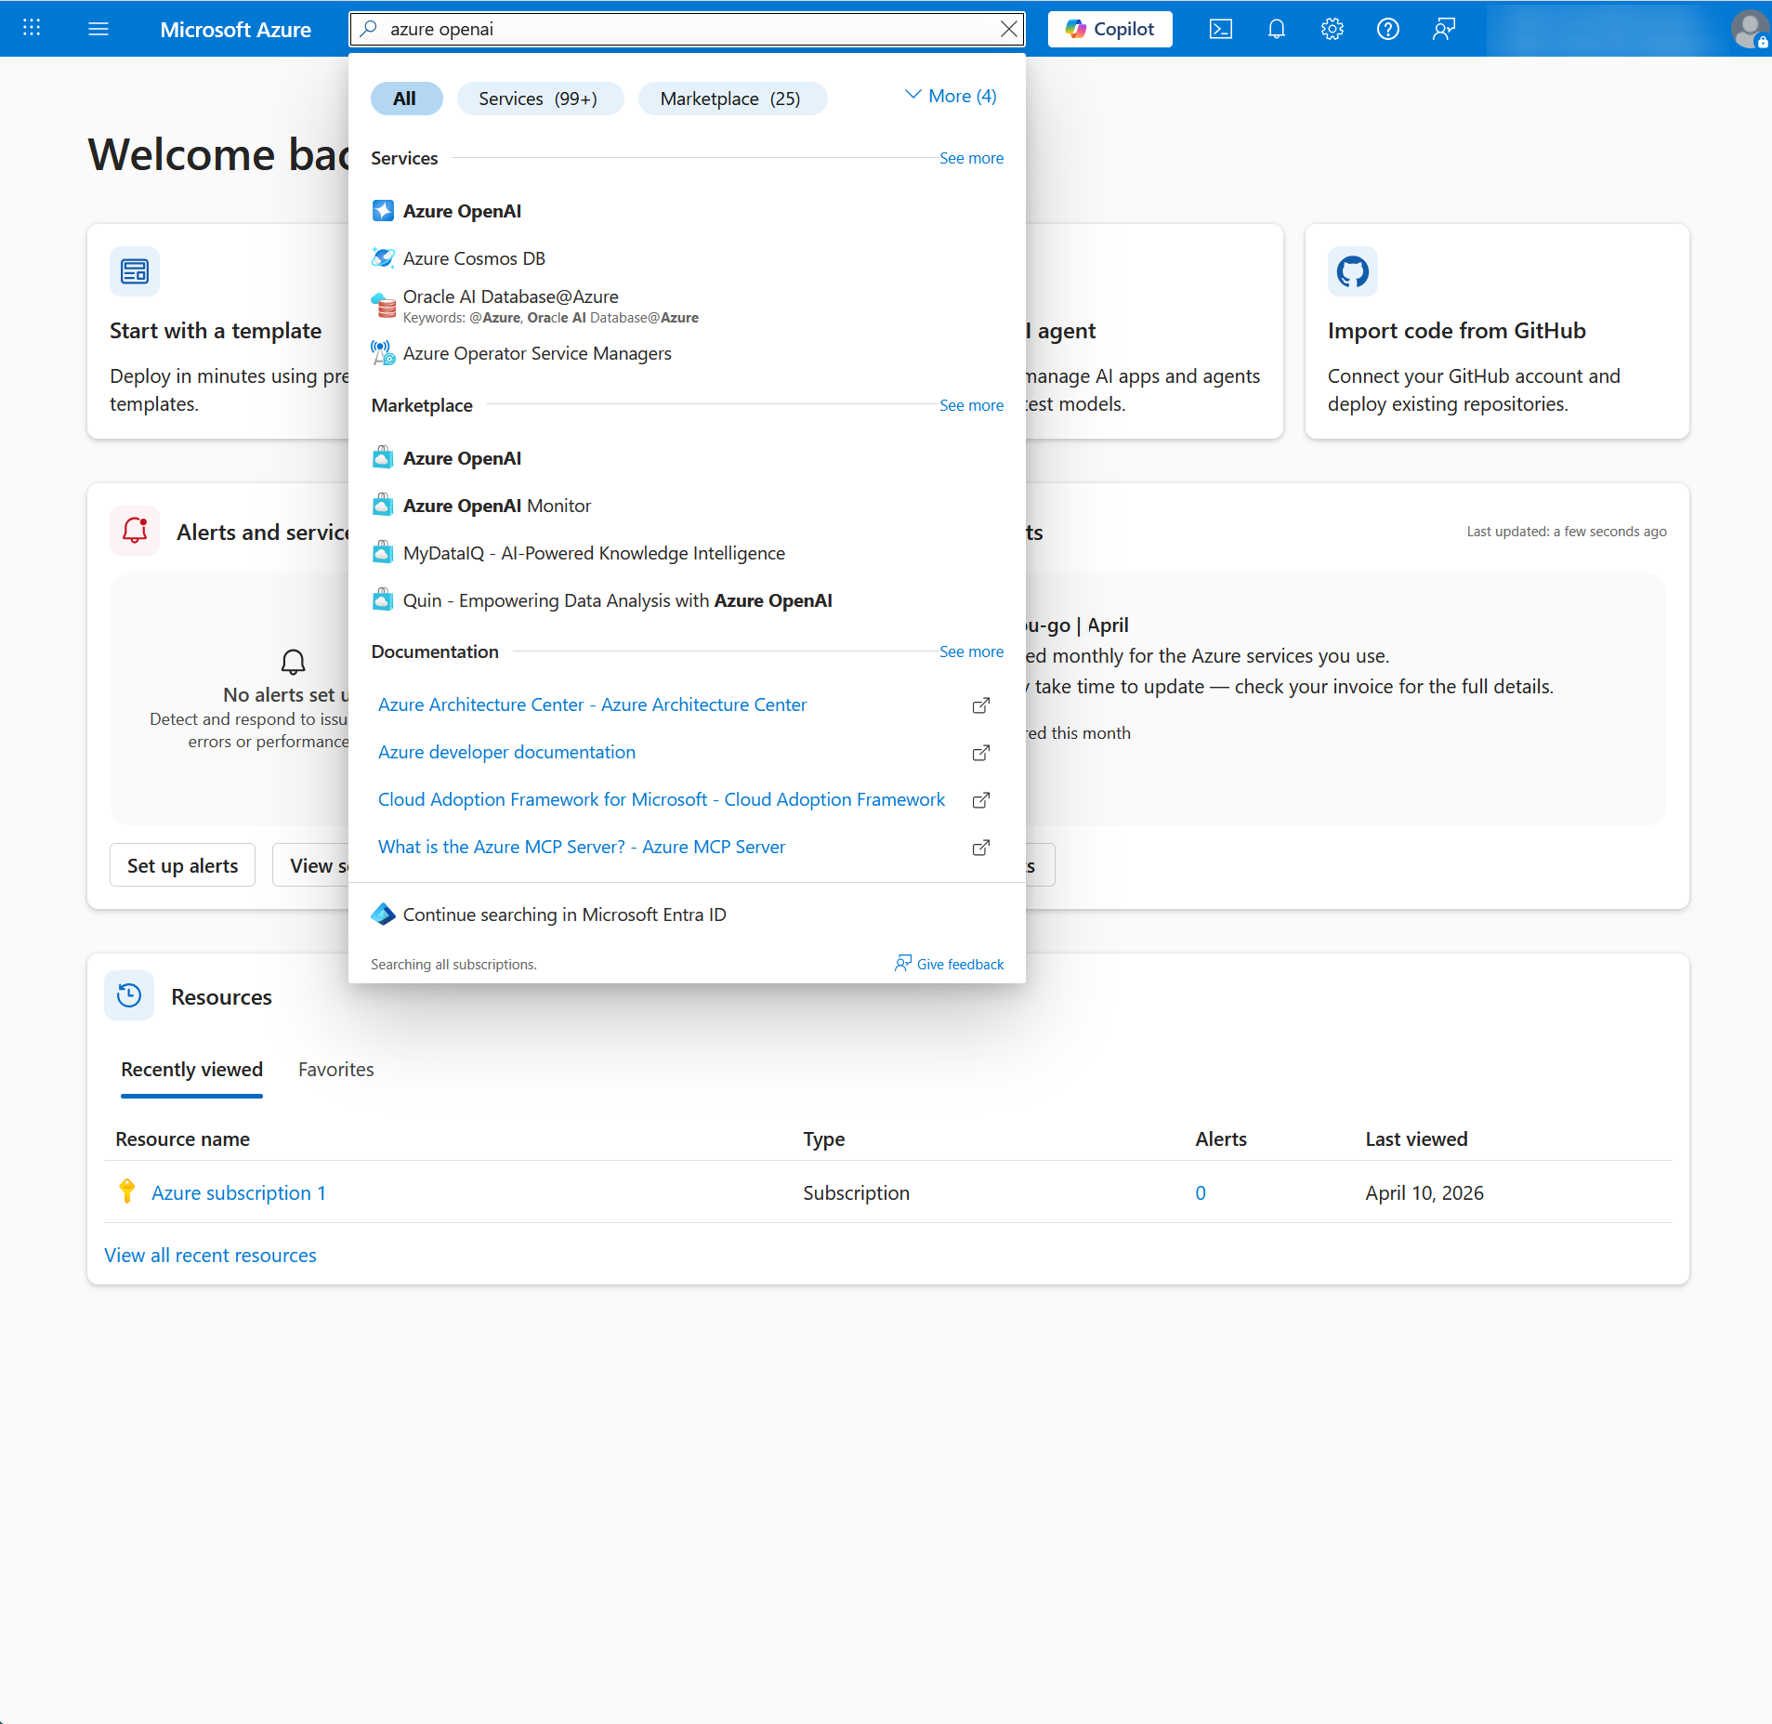This screenshot has height=1724, width=1772.
Task: Click the search magnifier icon
Action: coord(369,29)
